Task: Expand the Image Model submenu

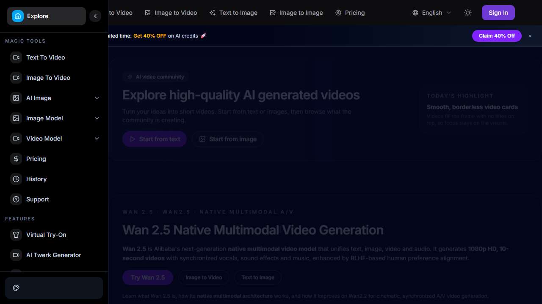Action: click(97, 118)
